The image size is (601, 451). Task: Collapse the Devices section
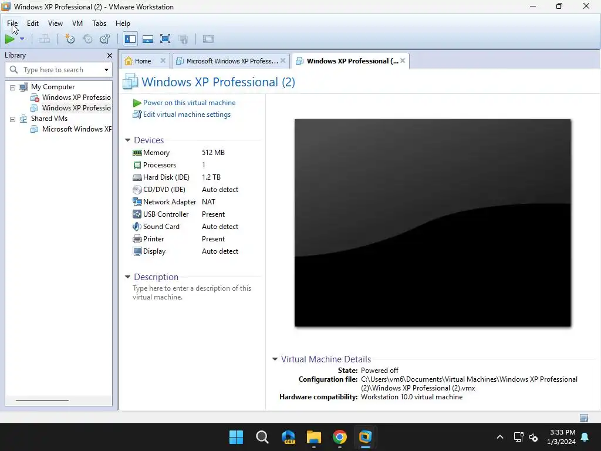point(127,140)
